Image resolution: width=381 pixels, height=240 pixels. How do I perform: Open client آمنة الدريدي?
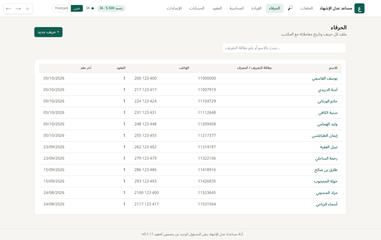[x=328, y=90]
